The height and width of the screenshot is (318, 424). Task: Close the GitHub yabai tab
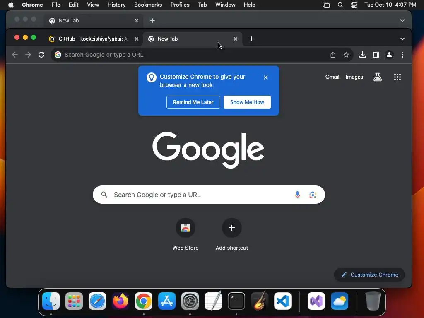tap(137, 39)
